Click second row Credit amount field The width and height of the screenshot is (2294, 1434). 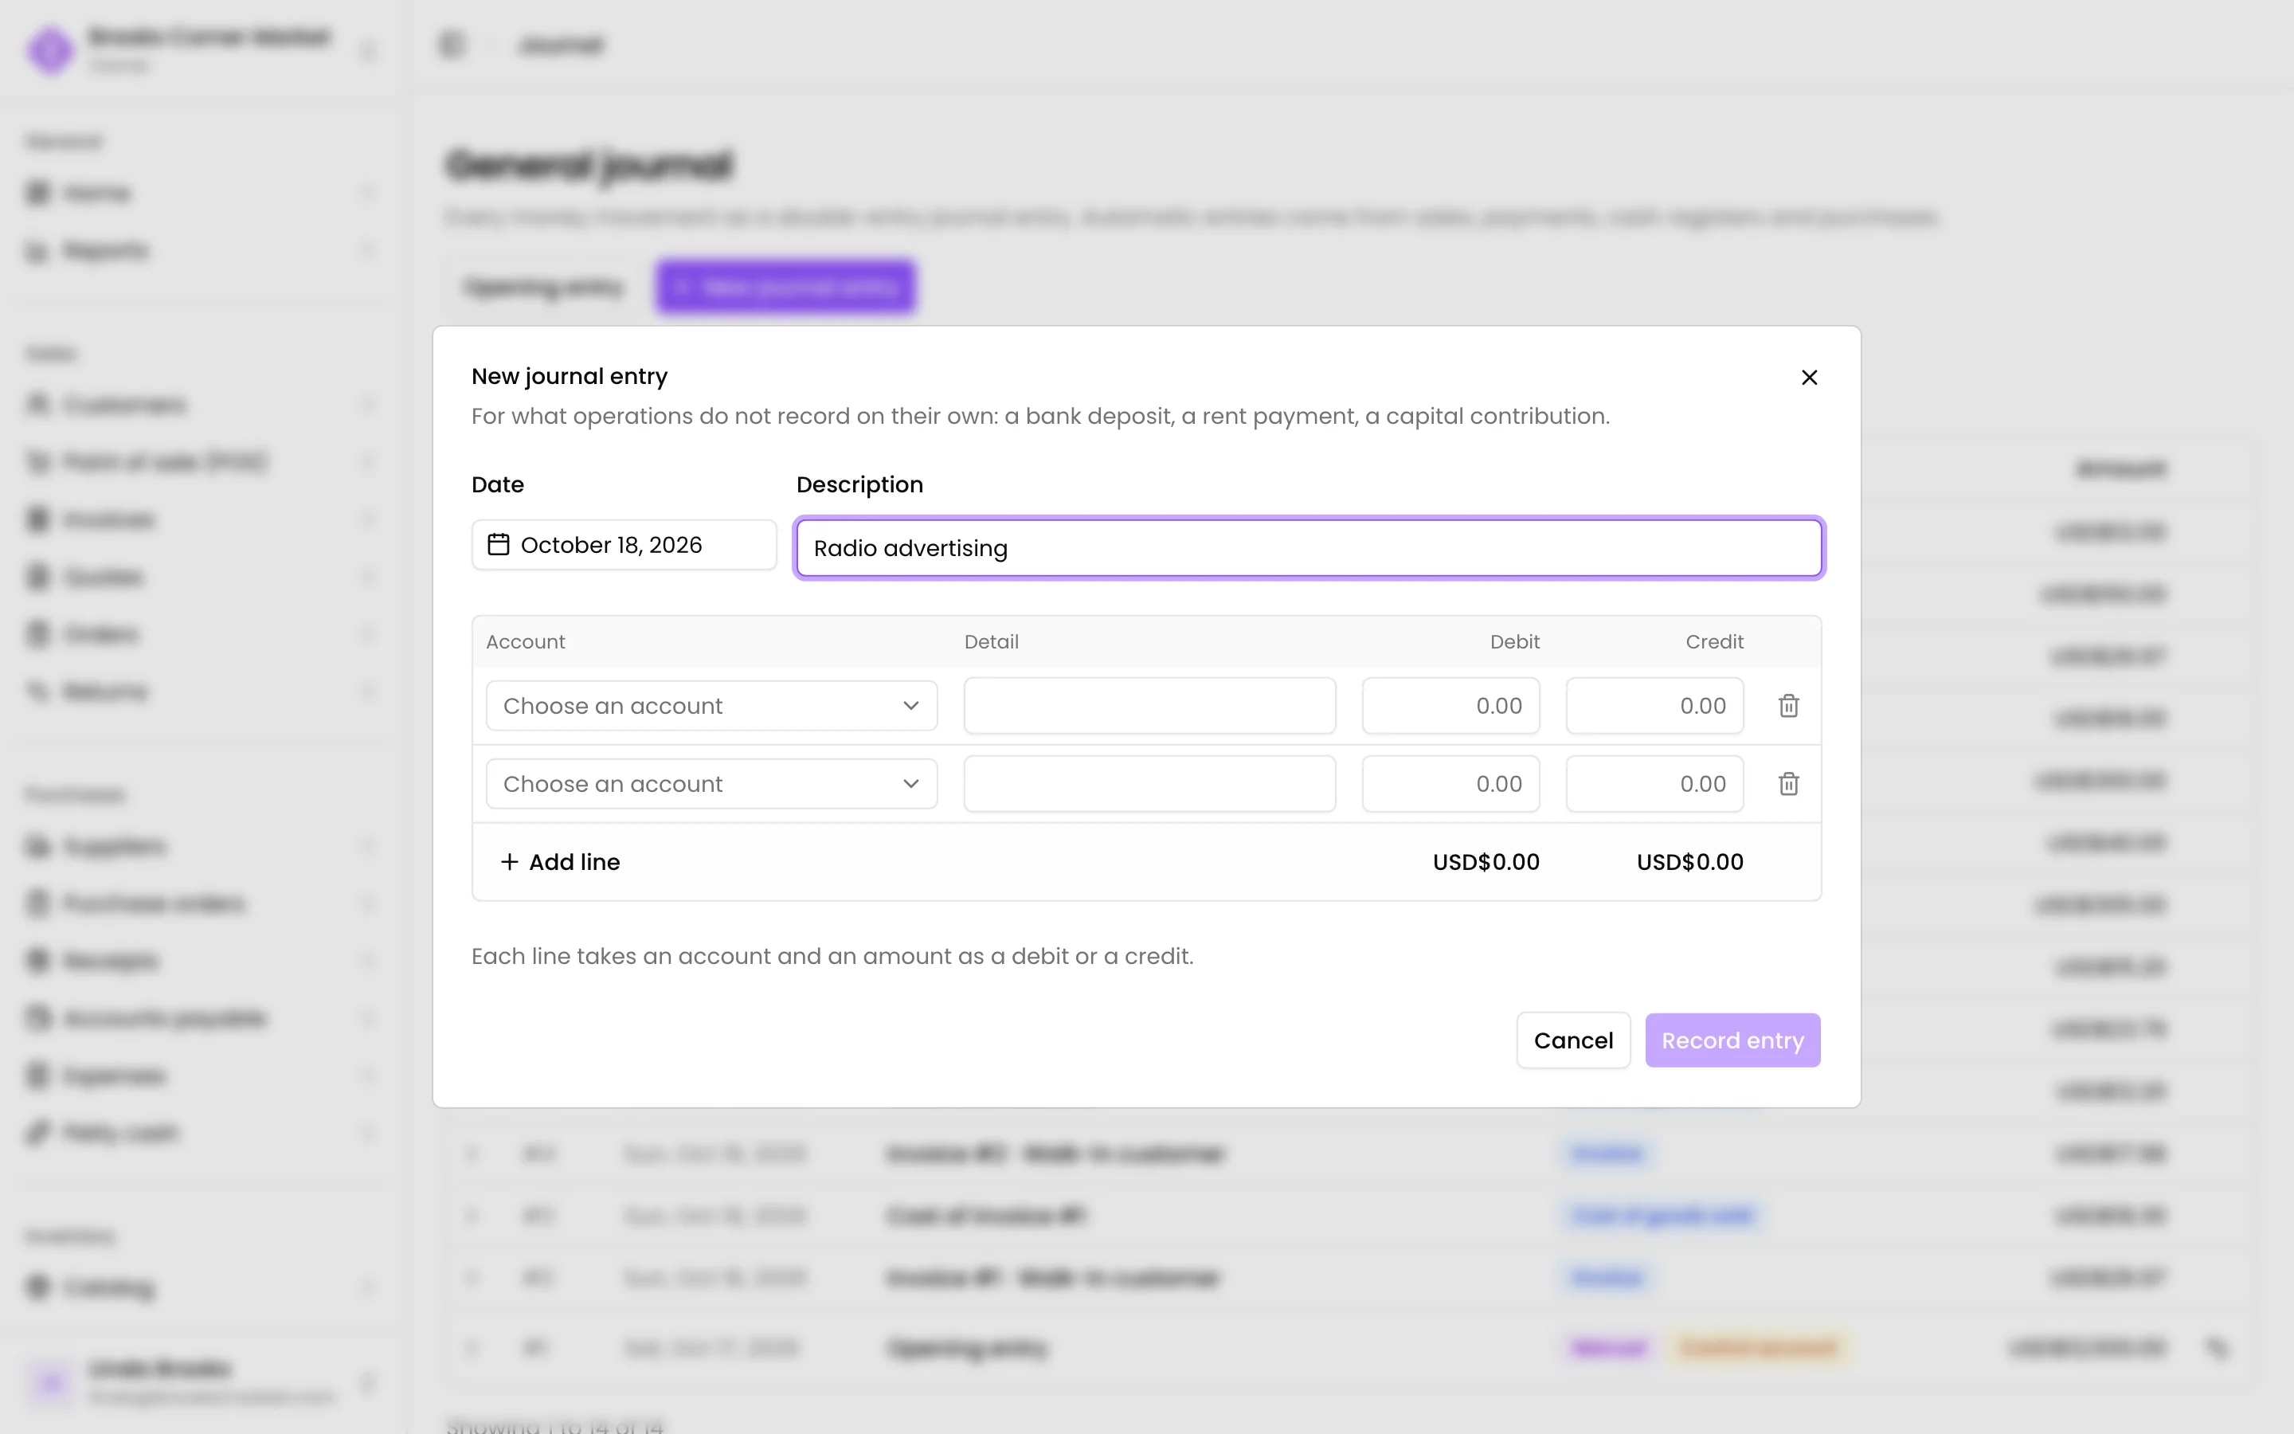pos(1654,783)
